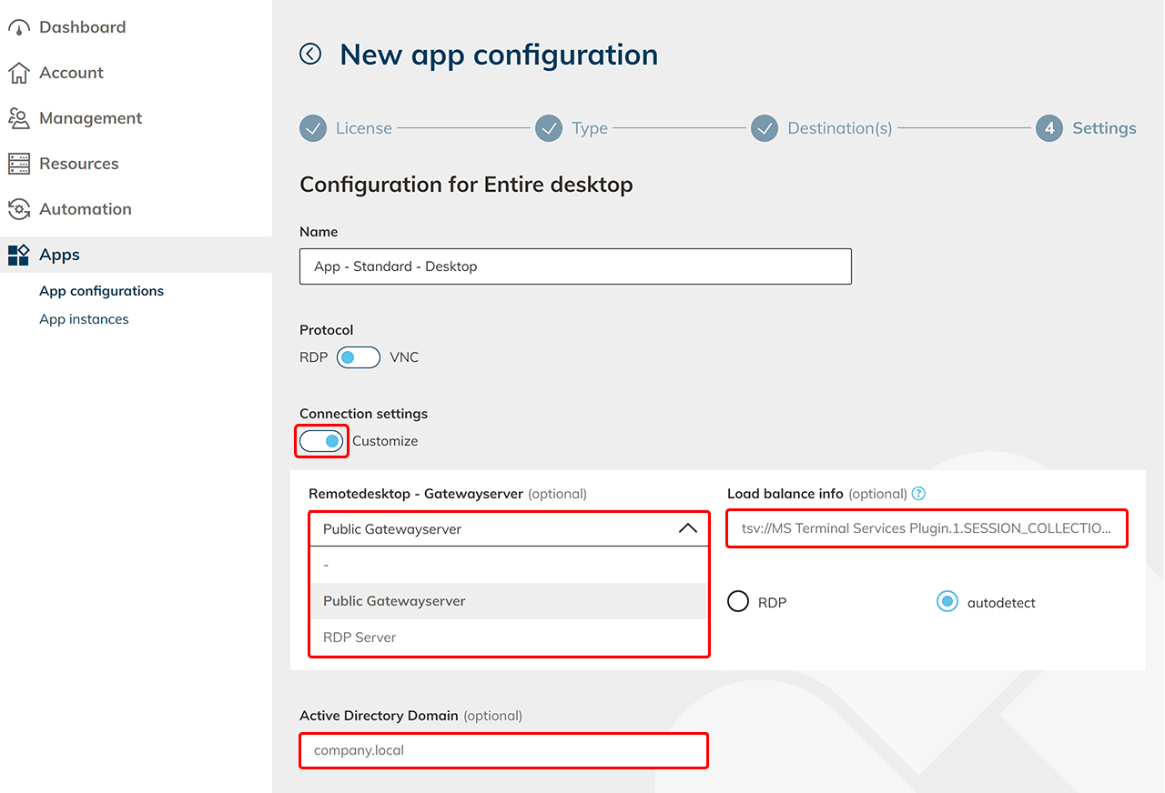Select the RDP radio button
1165x793 pixels.
click(738, 602)
